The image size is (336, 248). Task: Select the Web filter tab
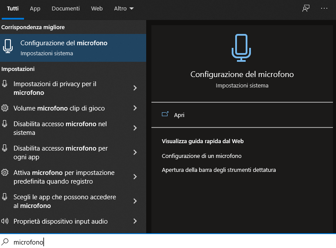tap(97, 9)
